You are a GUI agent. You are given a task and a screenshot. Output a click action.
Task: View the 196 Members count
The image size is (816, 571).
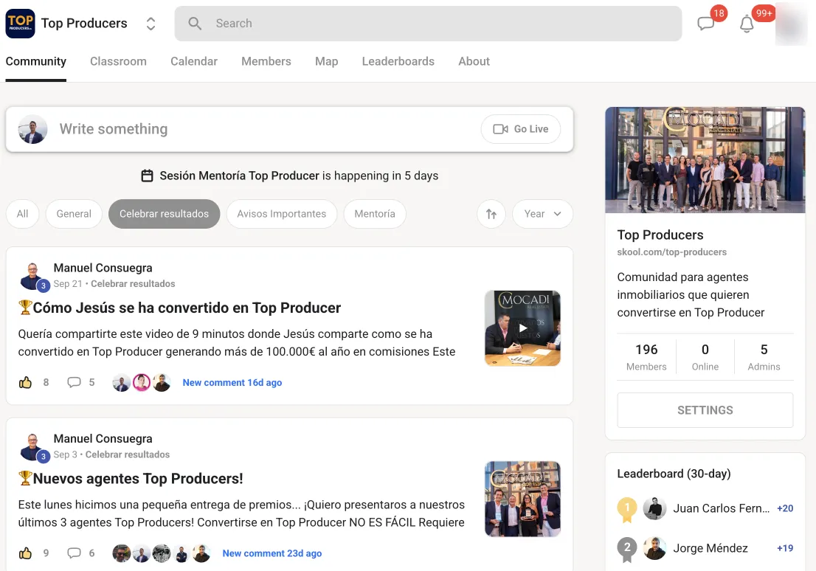pos(646,357)
